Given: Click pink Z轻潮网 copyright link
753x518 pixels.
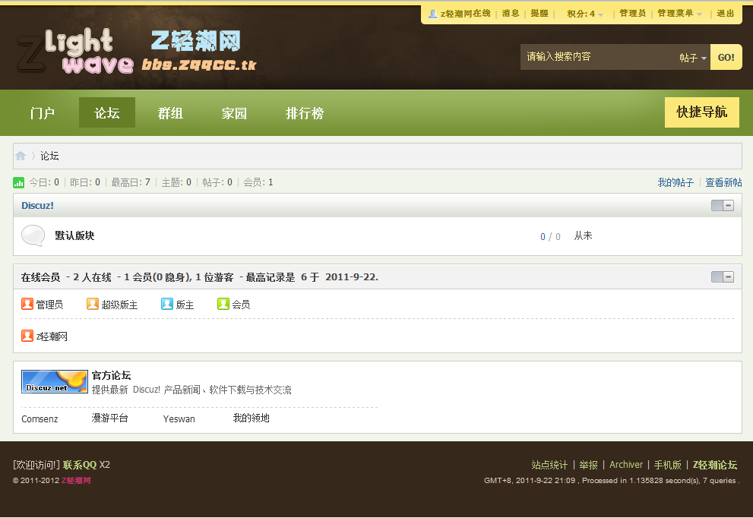Looking at the screenshot, I should coord(76,481).
